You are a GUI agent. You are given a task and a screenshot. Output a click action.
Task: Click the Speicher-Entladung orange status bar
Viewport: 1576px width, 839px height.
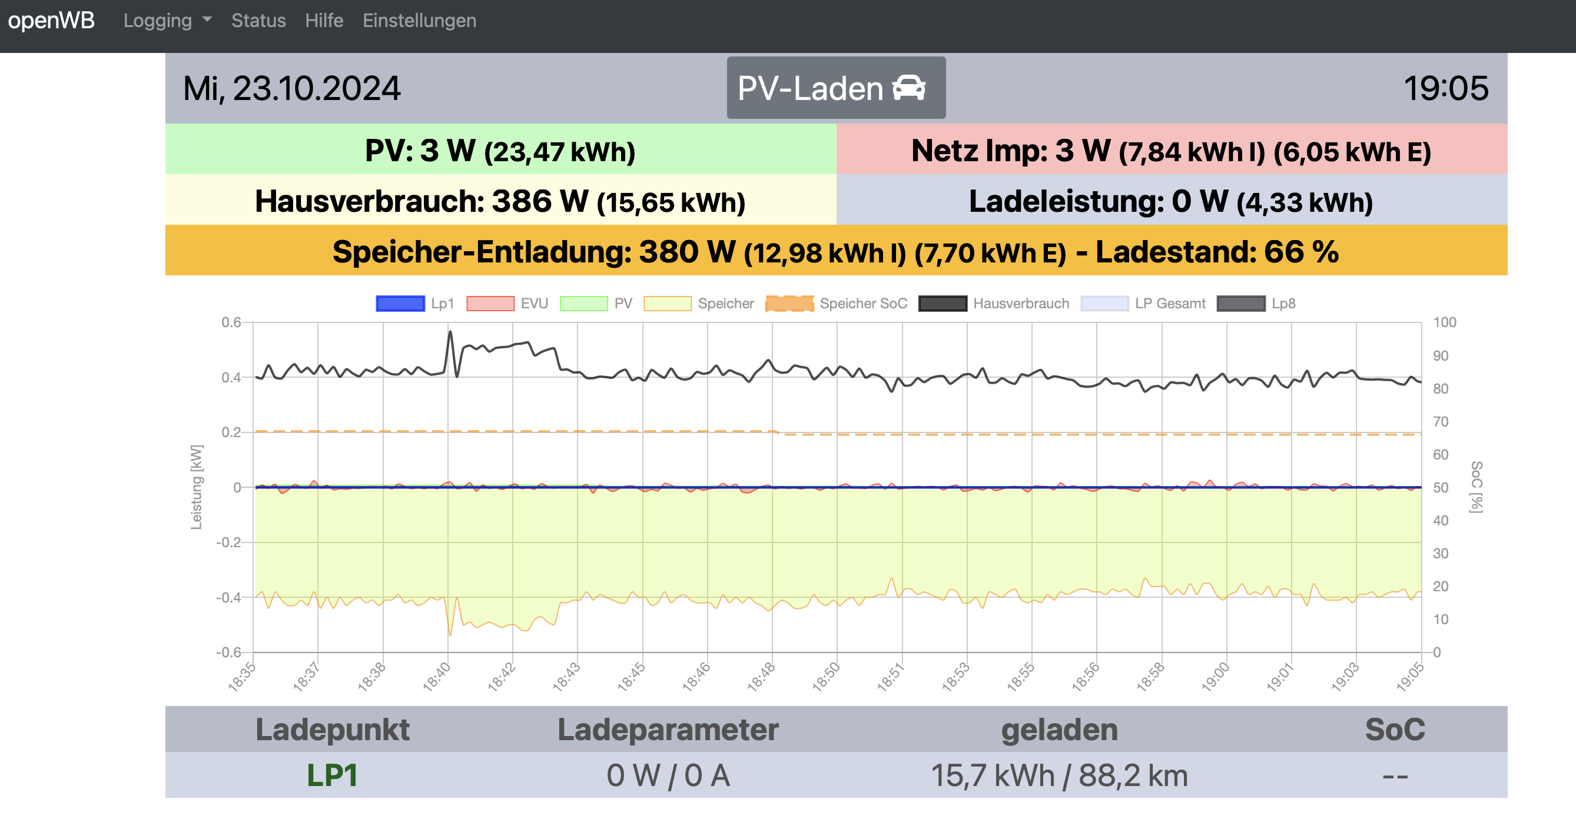click(x=836, y=251)
